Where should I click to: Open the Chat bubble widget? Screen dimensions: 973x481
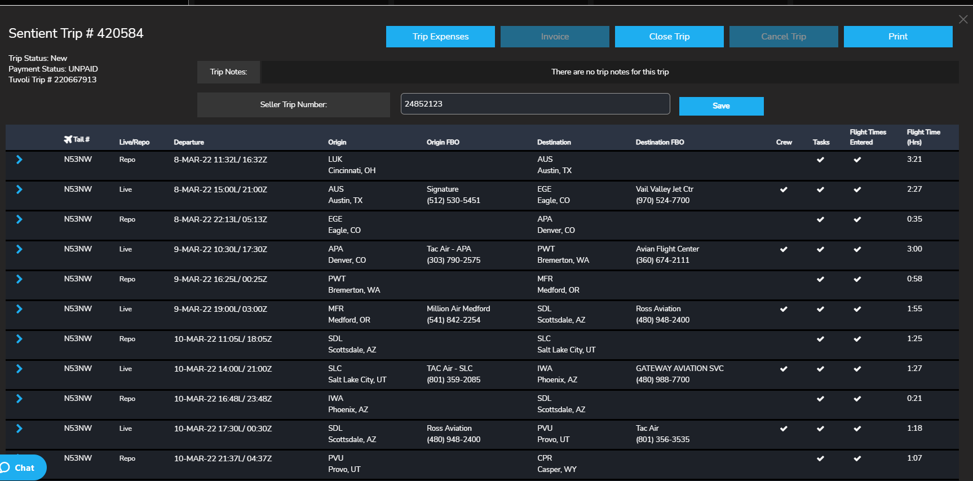click(23, 467)
